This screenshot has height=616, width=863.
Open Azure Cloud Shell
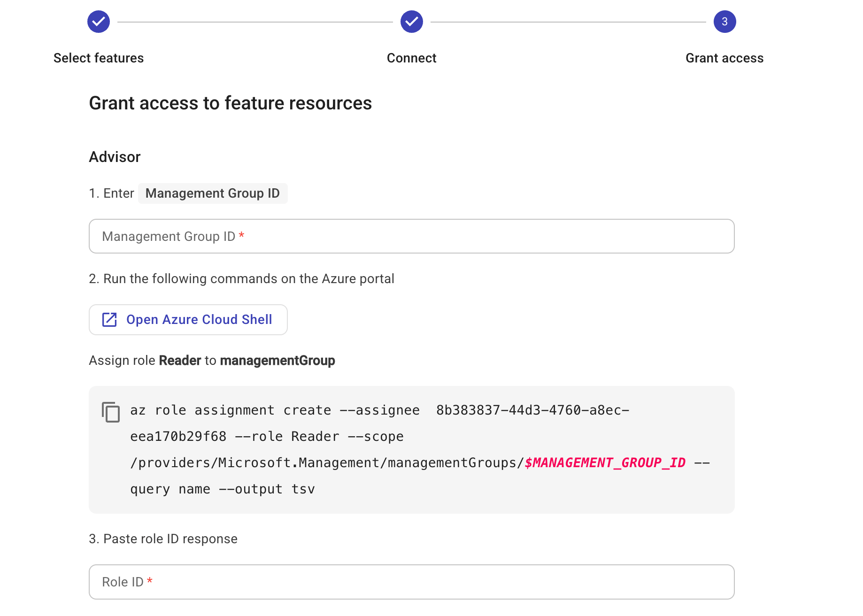point(188,320)
